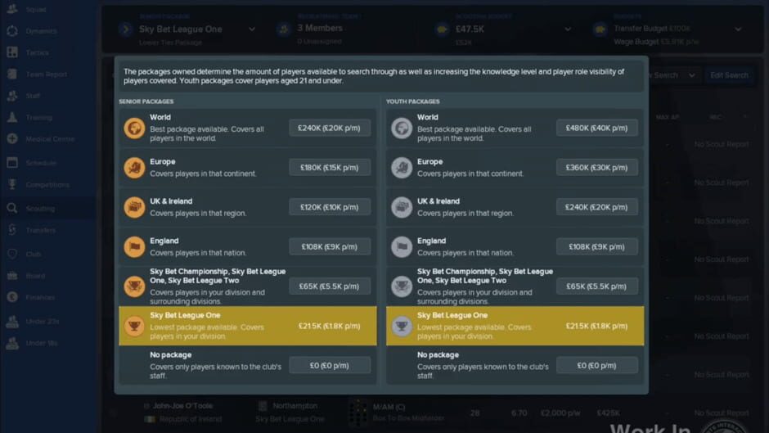Expand the £47.5K scouting budget dropdown
Screen dimensions: 769x433
click(x=568, y=29)
